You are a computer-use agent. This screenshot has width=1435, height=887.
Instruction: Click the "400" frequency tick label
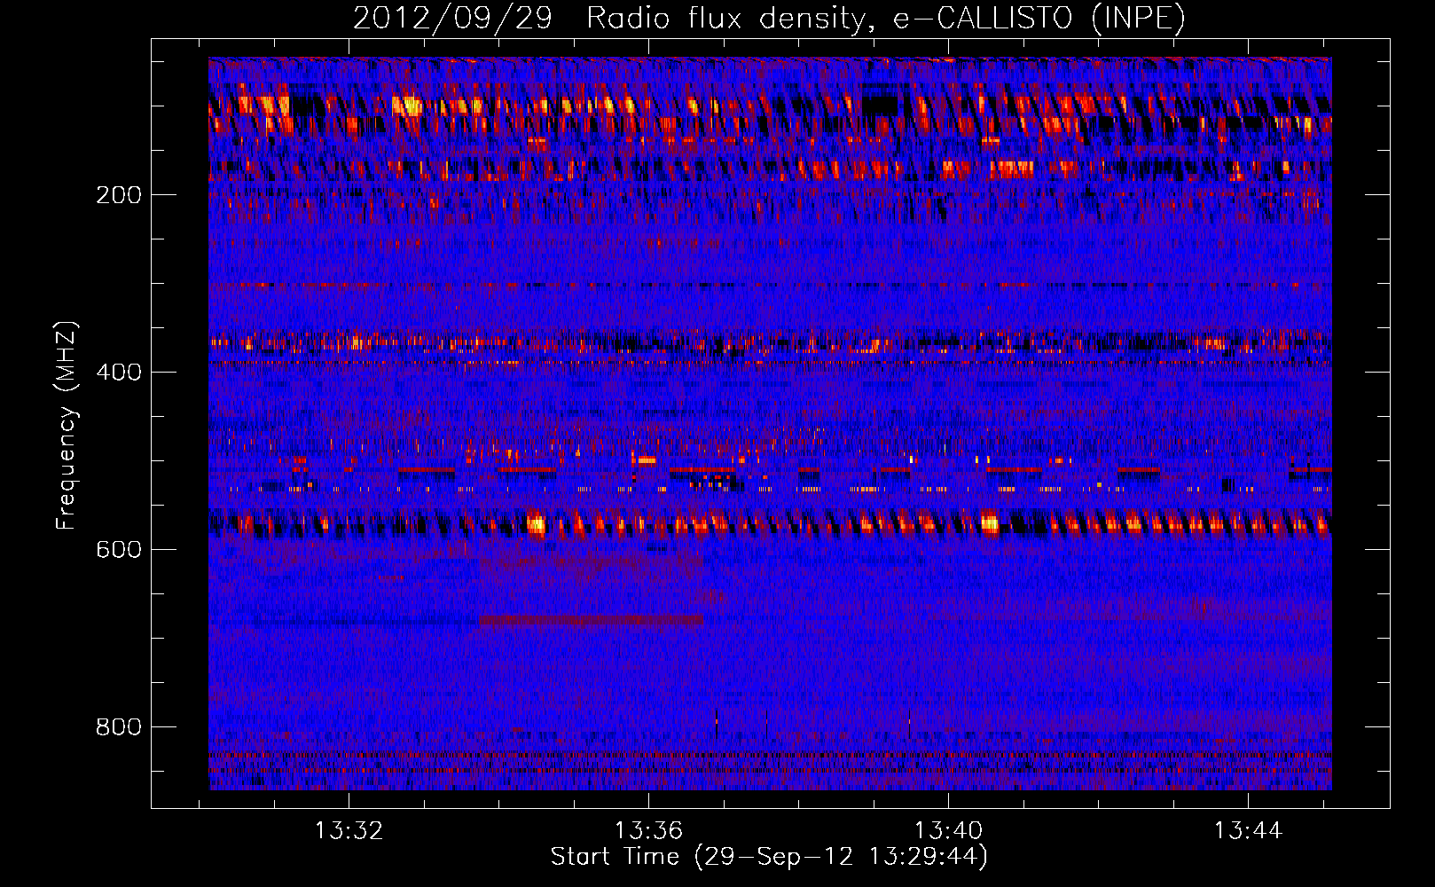(119, 373)
